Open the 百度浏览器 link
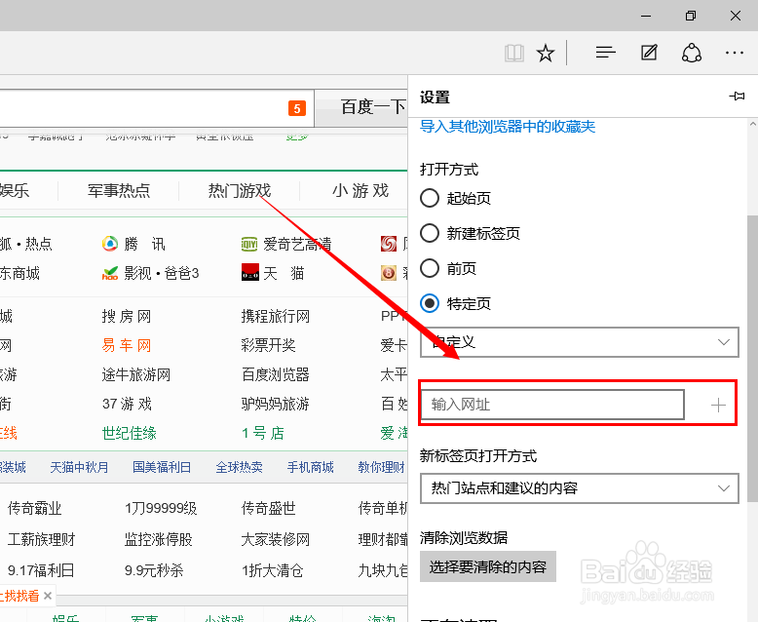 click(275, 374)
